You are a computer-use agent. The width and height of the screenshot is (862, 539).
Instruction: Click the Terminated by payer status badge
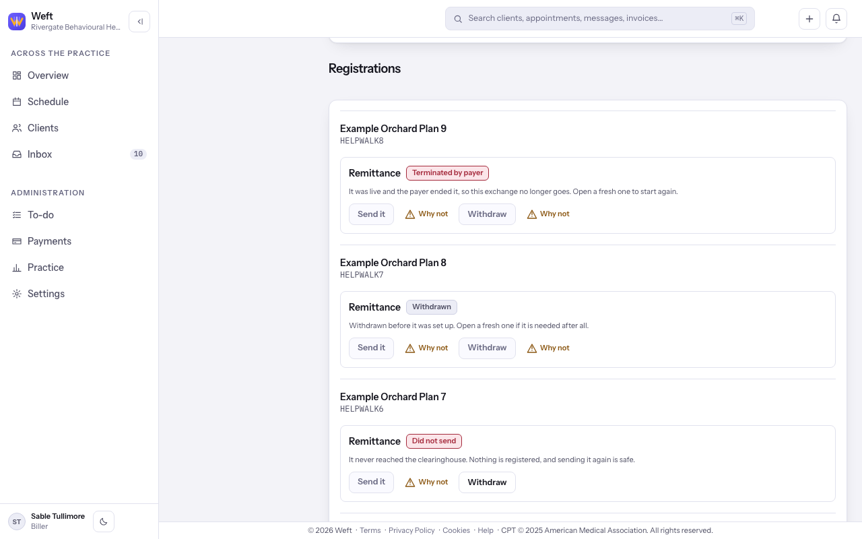tap(447, 173)
